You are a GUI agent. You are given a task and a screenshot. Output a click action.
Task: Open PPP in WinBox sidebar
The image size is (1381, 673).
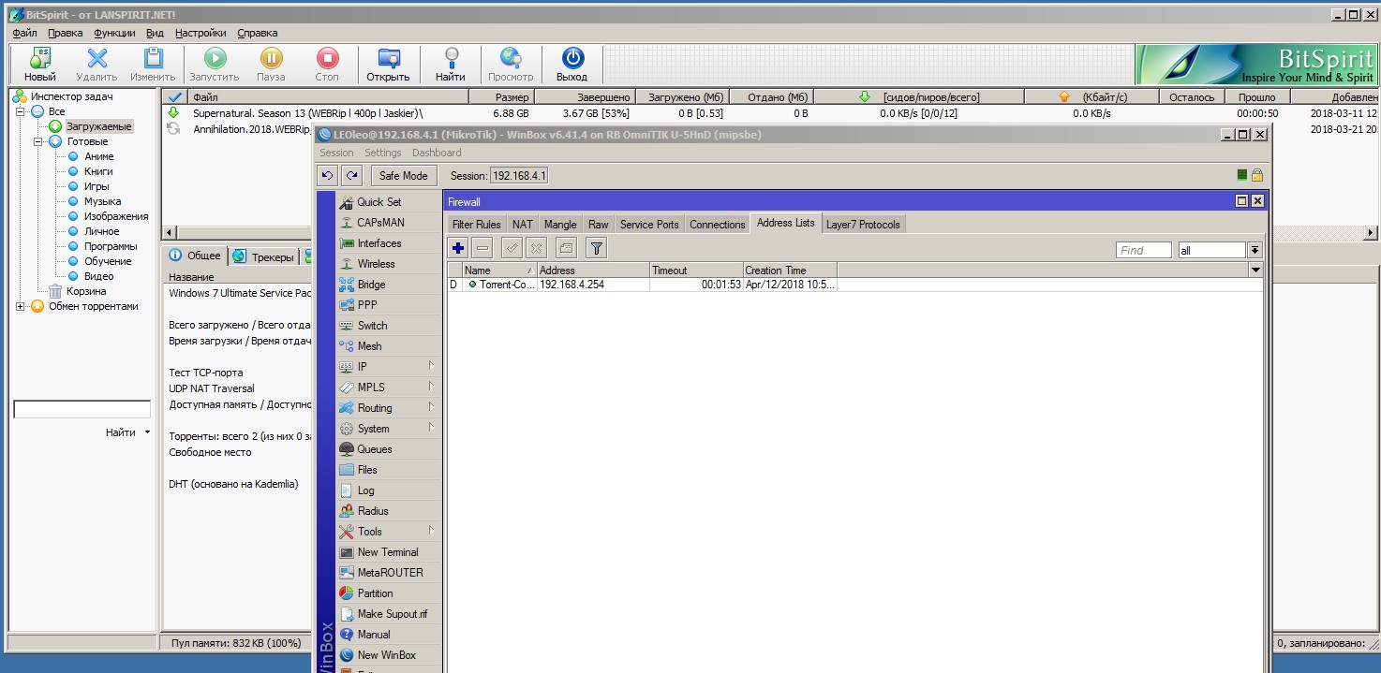pos(389,305)
